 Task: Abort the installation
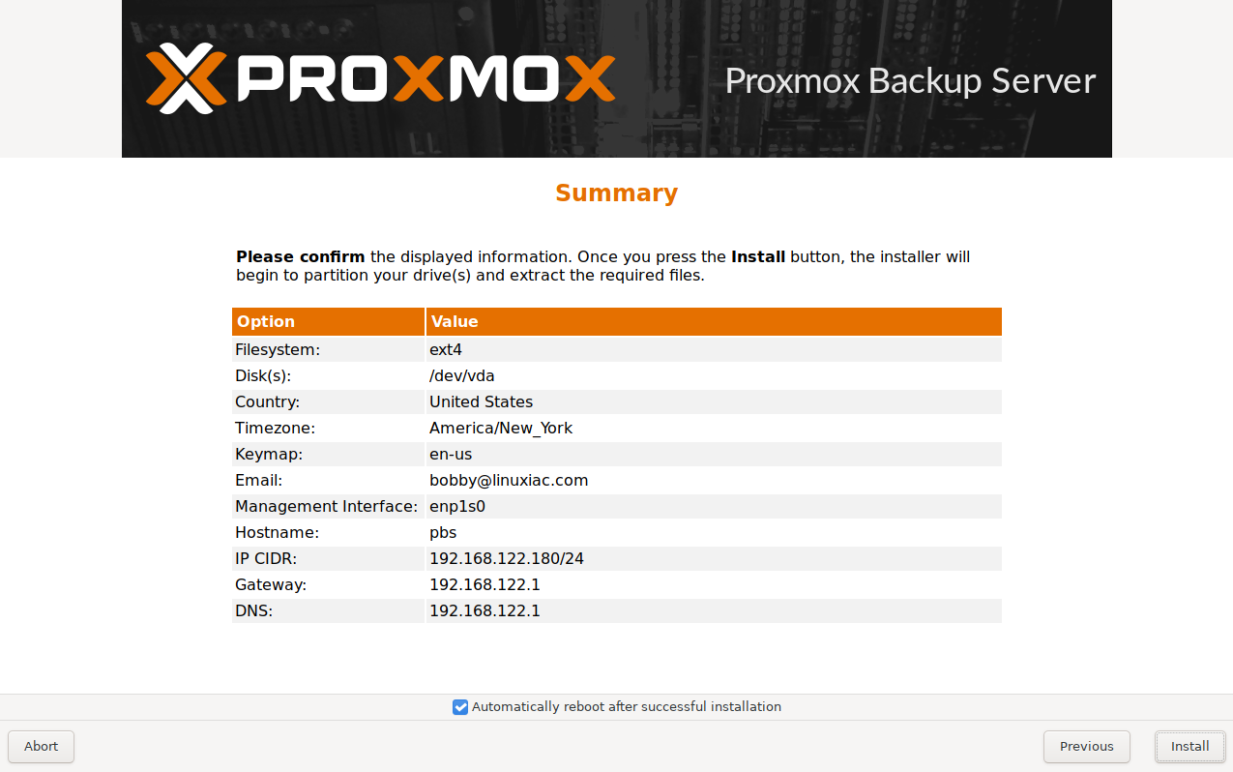pyautogui.click(x=41, y=746)
